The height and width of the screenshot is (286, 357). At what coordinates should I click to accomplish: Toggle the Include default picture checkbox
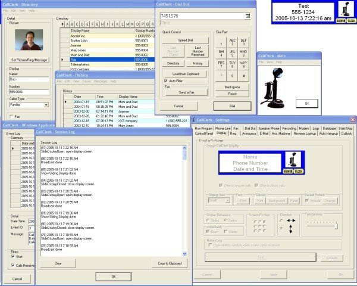(x=307, y=200)
